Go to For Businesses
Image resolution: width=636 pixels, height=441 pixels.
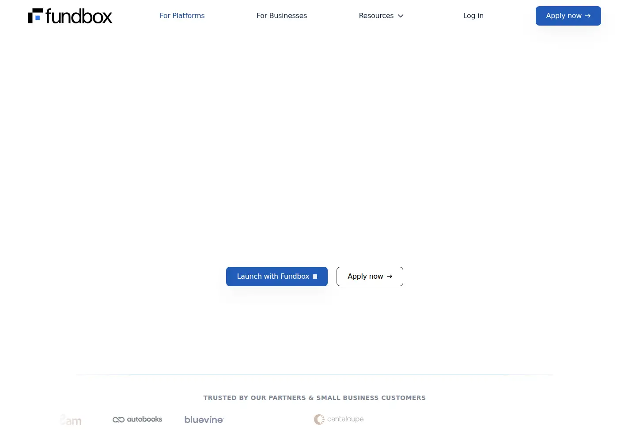coord(281,15)
